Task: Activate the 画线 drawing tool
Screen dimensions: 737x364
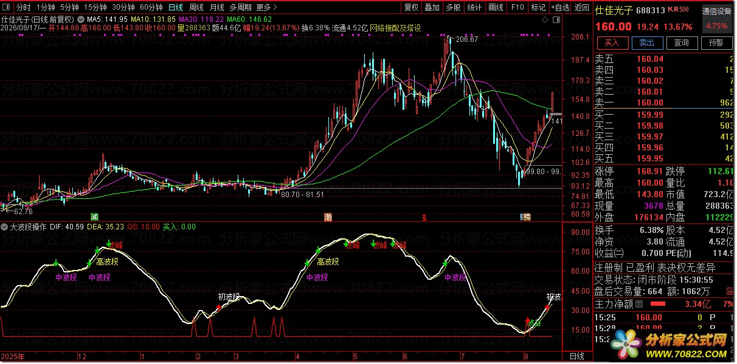Action: pos(496,8)
